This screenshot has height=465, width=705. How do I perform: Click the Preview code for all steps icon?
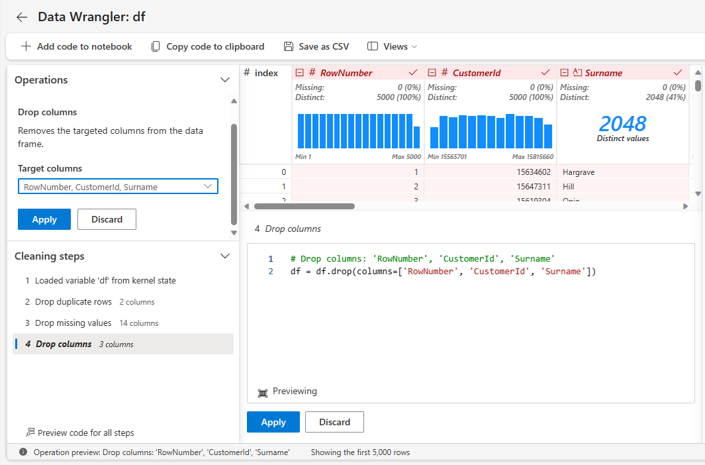(x=30, y=433)
